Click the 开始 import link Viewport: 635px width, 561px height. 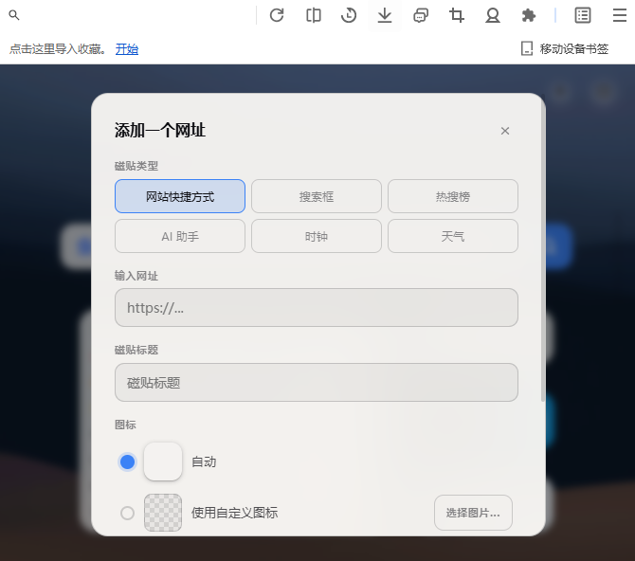(x=127, y=49)
